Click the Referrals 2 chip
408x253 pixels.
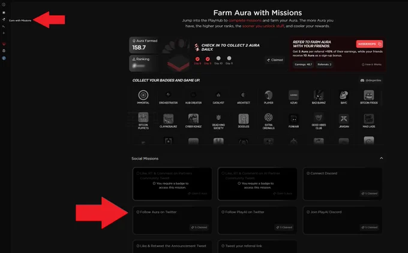click(x=325, y=65)
